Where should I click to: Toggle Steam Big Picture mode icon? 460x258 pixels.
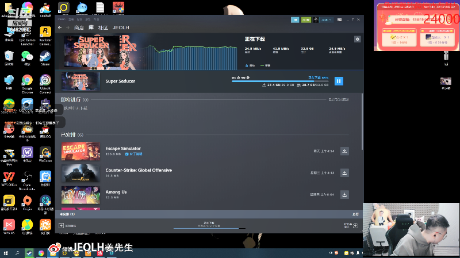[x=339, y=19]
